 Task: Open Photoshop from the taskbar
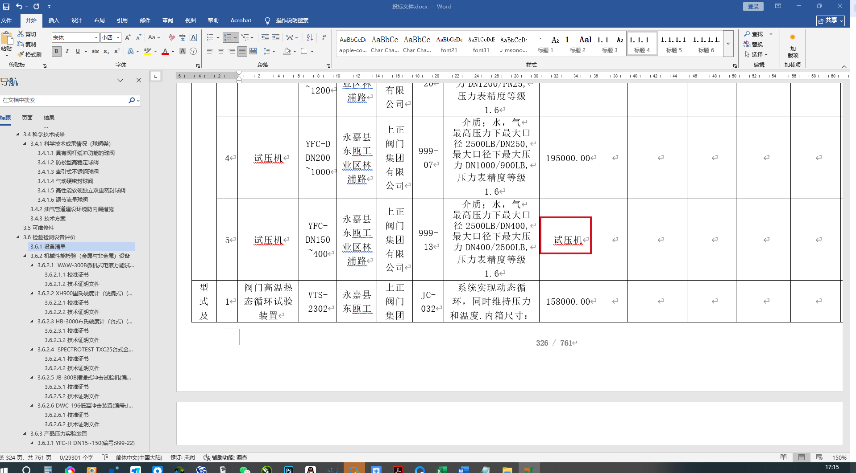(x=288, y=469)
